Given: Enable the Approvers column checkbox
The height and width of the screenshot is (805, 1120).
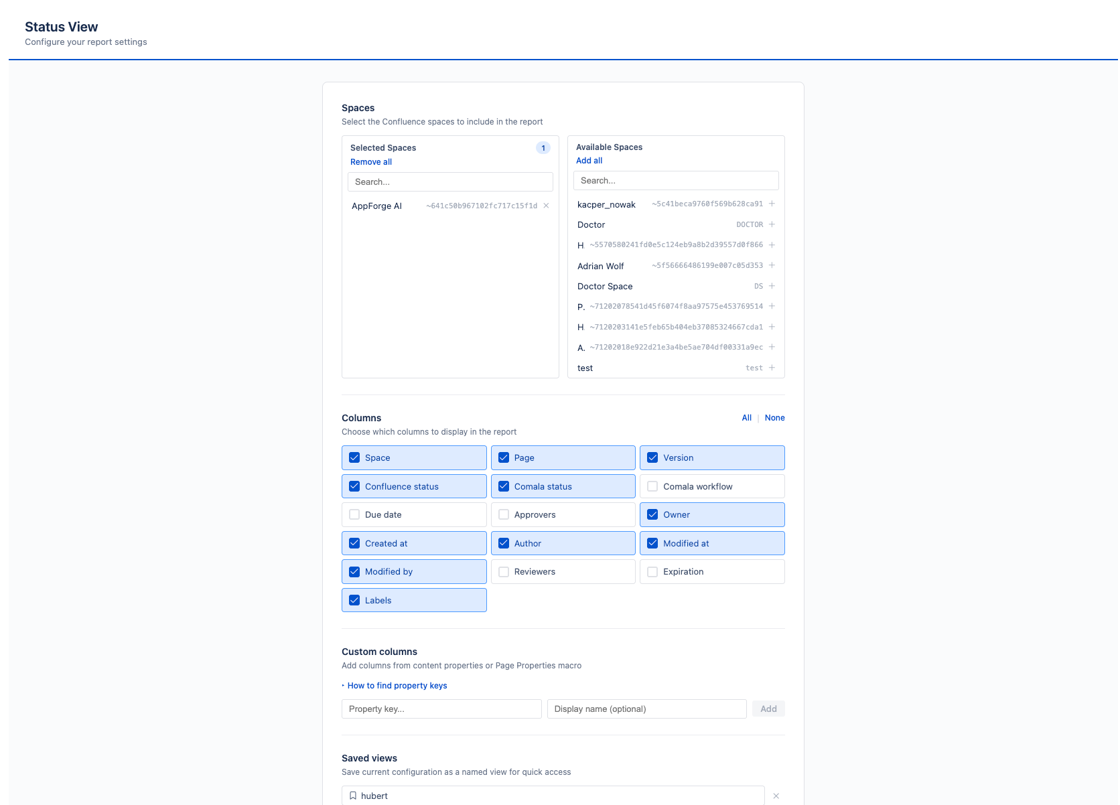Looking at the screenshot, I should [503, 514].
